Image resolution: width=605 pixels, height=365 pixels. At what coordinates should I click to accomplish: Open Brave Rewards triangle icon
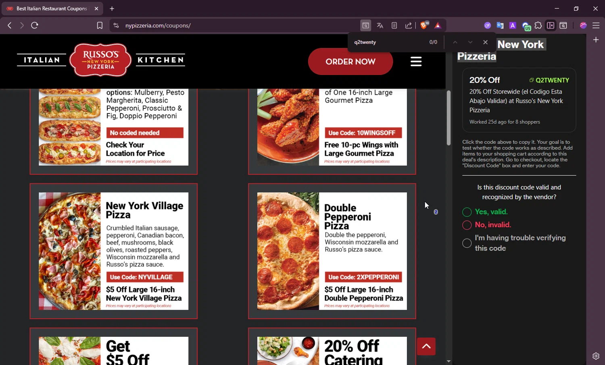438,25
